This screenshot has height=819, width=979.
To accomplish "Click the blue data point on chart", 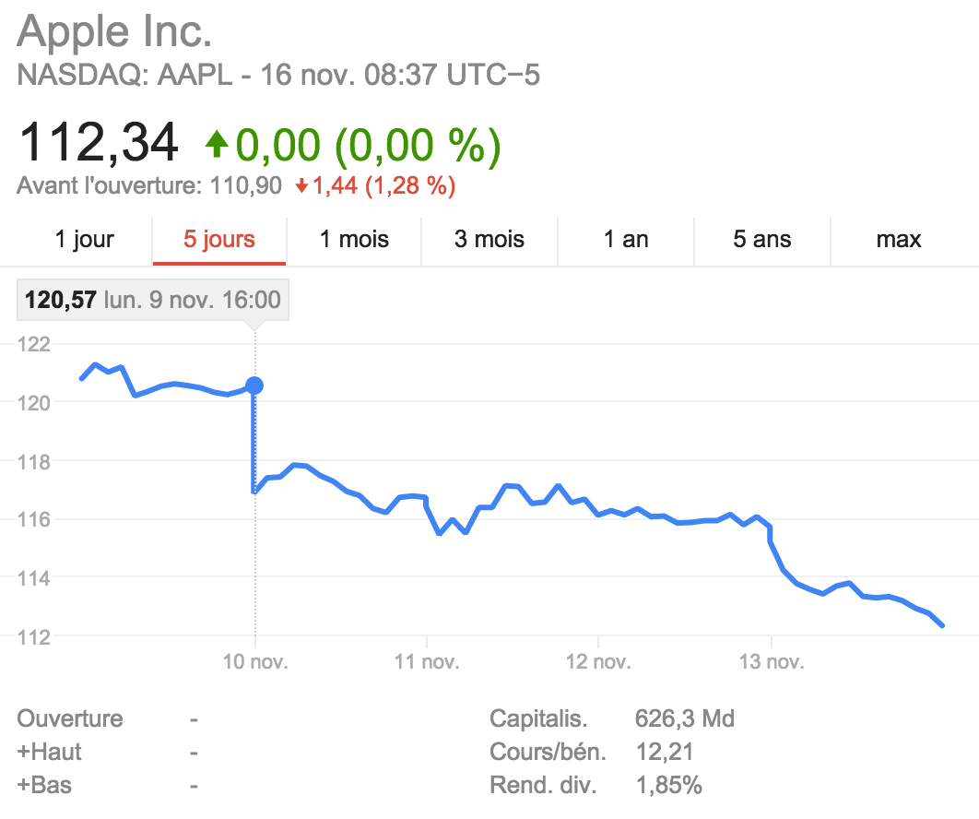I will point(254,386).
